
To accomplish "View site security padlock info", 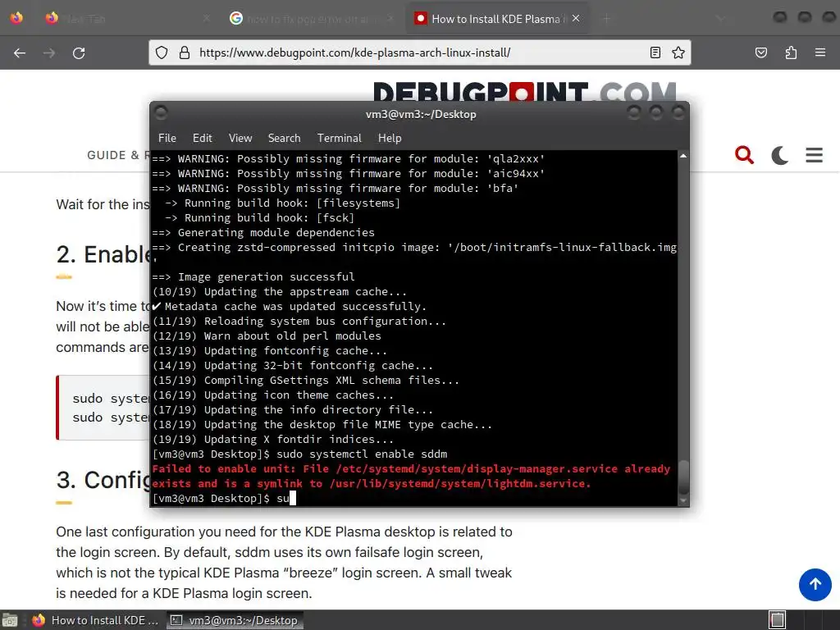I will point(185,52).
